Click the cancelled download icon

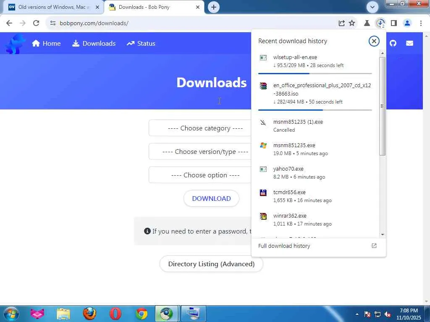click(x=263, y=122)
